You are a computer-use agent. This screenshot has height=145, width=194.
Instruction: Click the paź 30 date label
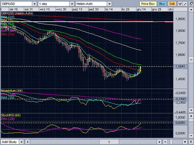click(94, 9)
